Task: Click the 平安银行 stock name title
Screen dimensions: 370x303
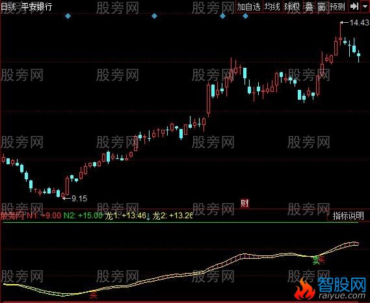Action: (36, 7)
